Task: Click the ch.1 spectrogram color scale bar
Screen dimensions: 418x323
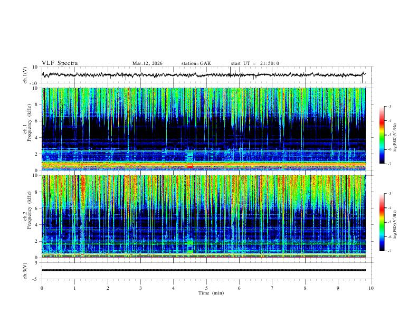Action: tap(382, 135)
